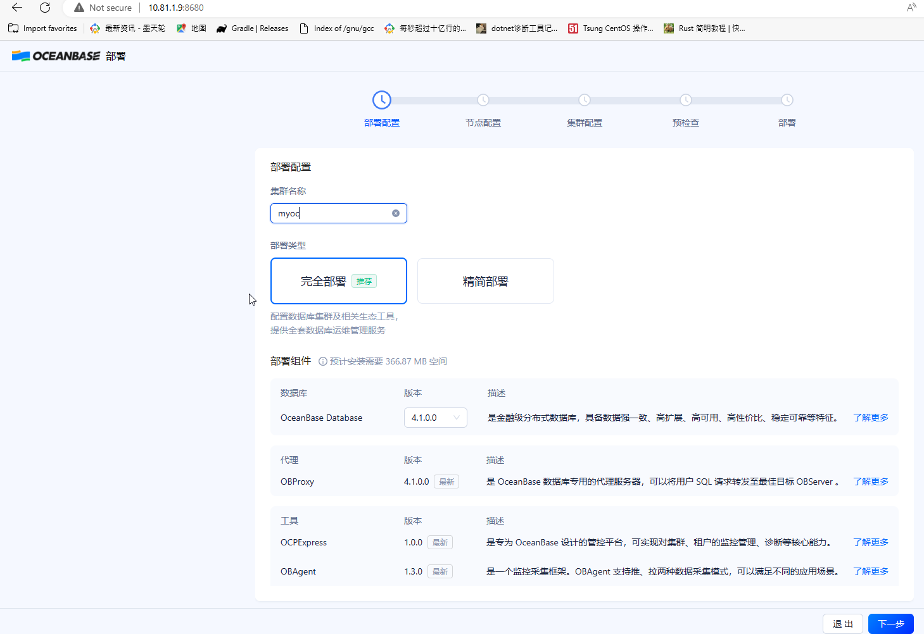Click 了解更多 for OBAgent
Screen dimensions: 924x634
coord(871,571)
